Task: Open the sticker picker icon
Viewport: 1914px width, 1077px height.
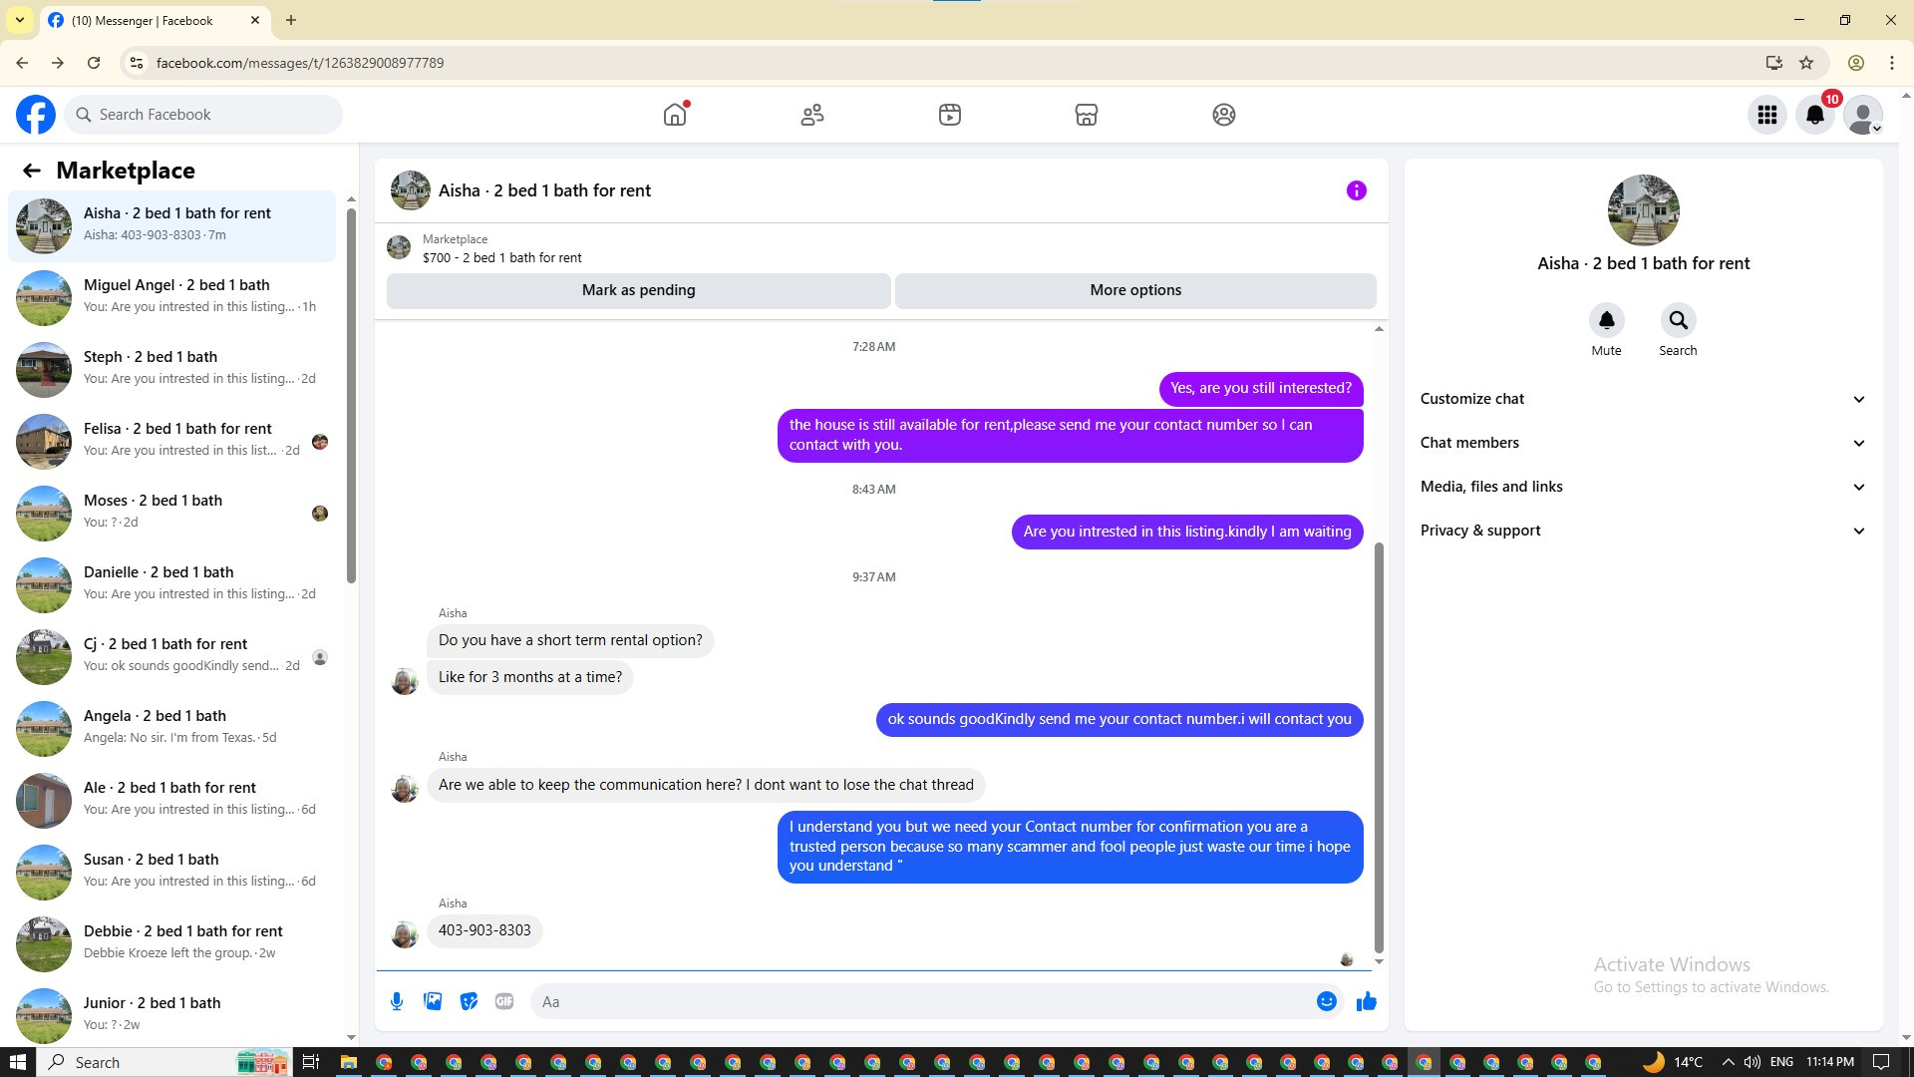Action: (469, 1001)
